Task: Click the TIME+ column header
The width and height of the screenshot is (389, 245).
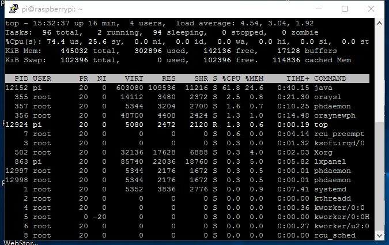Action: coord(298,78)
